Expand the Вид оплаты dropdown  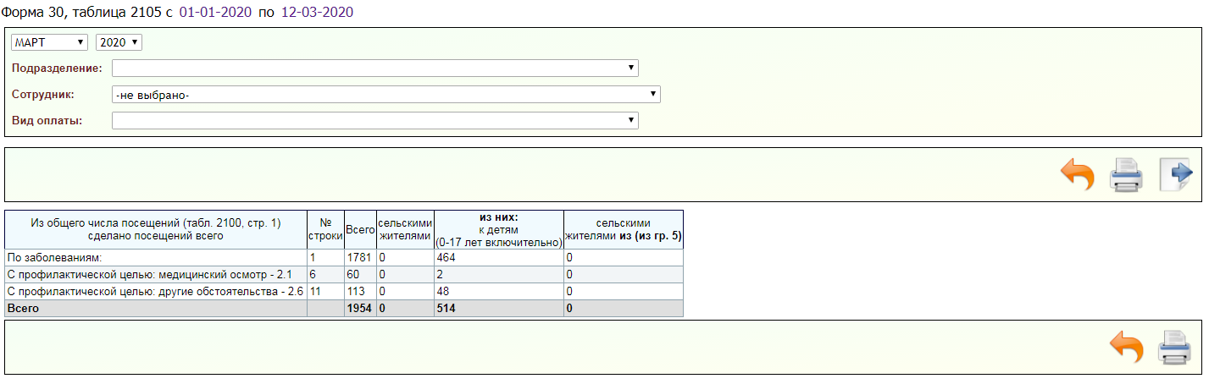(374, 121)
